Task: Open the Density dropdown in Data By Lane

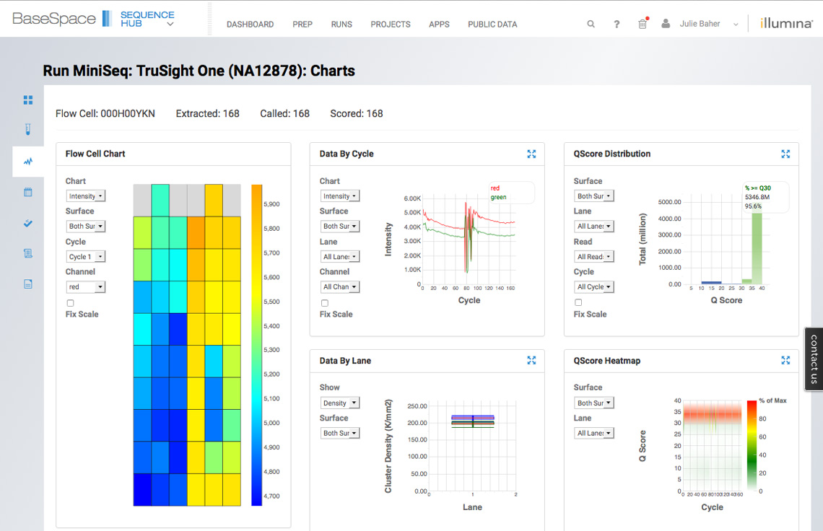Action: [x=339, y=403]
